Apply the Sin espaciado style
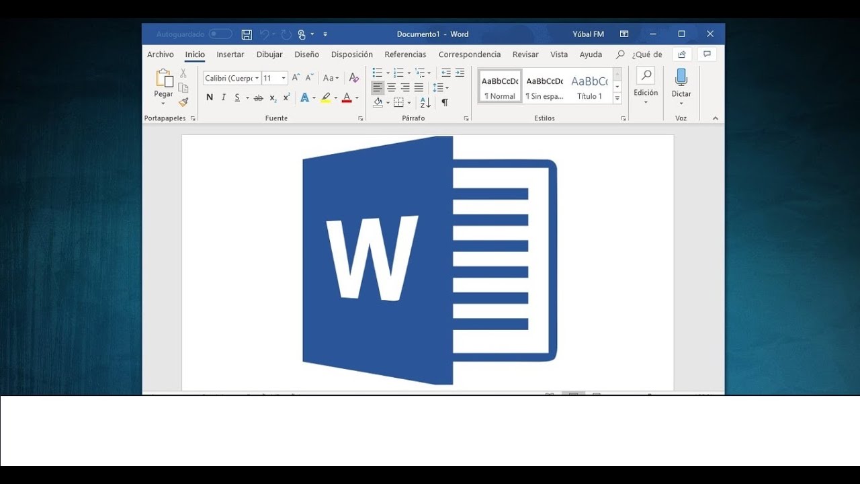The width and height of the screenshot is (860, 484). (x=544, y=87)
